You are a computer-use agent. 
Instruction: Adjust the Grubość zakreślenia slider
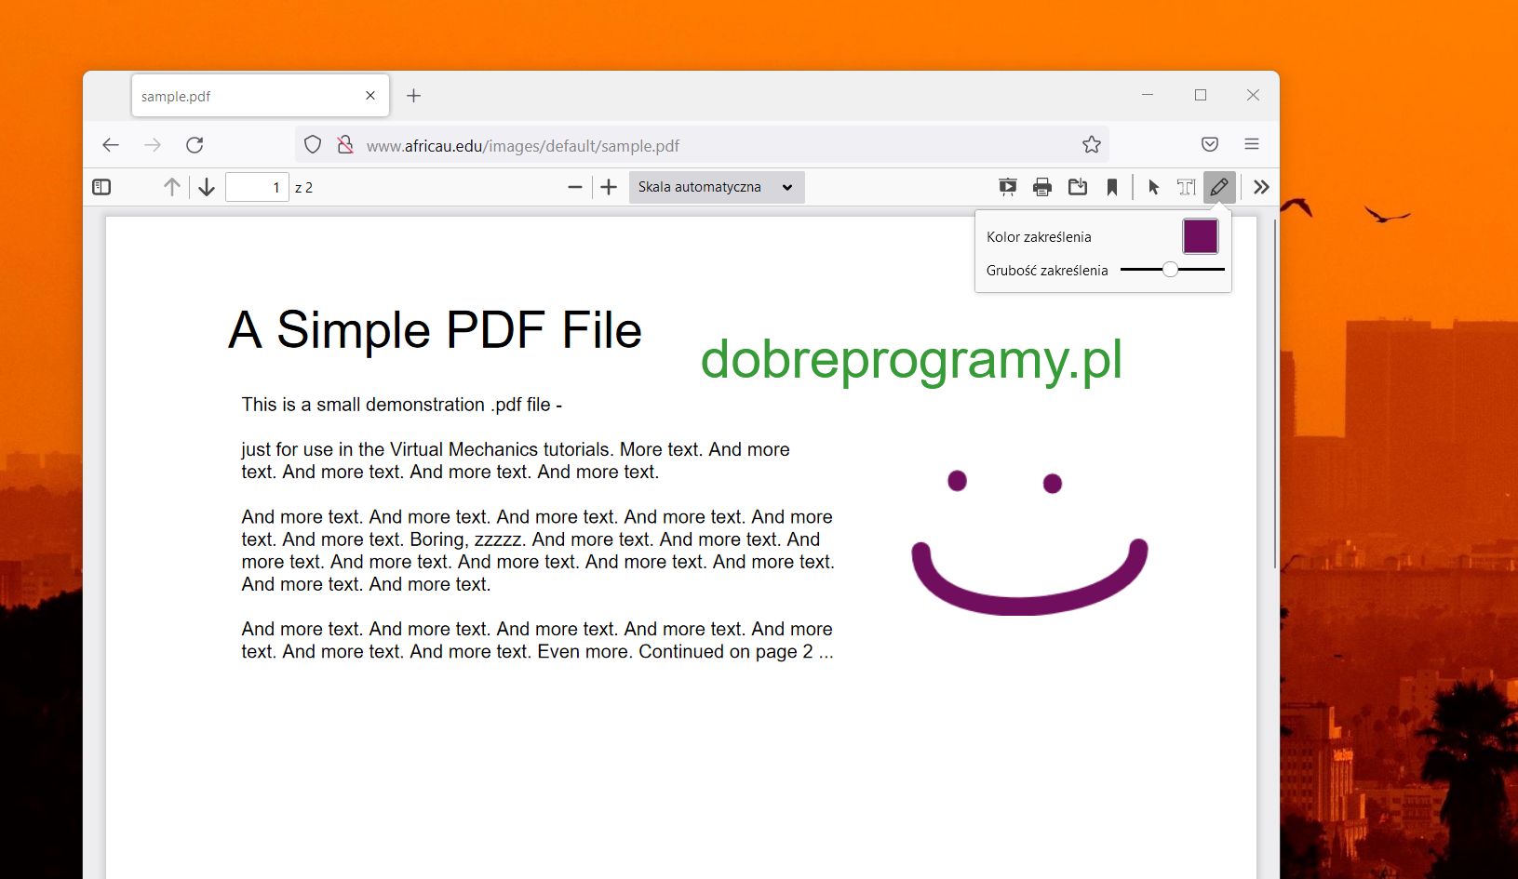[x=1173, y=269]
